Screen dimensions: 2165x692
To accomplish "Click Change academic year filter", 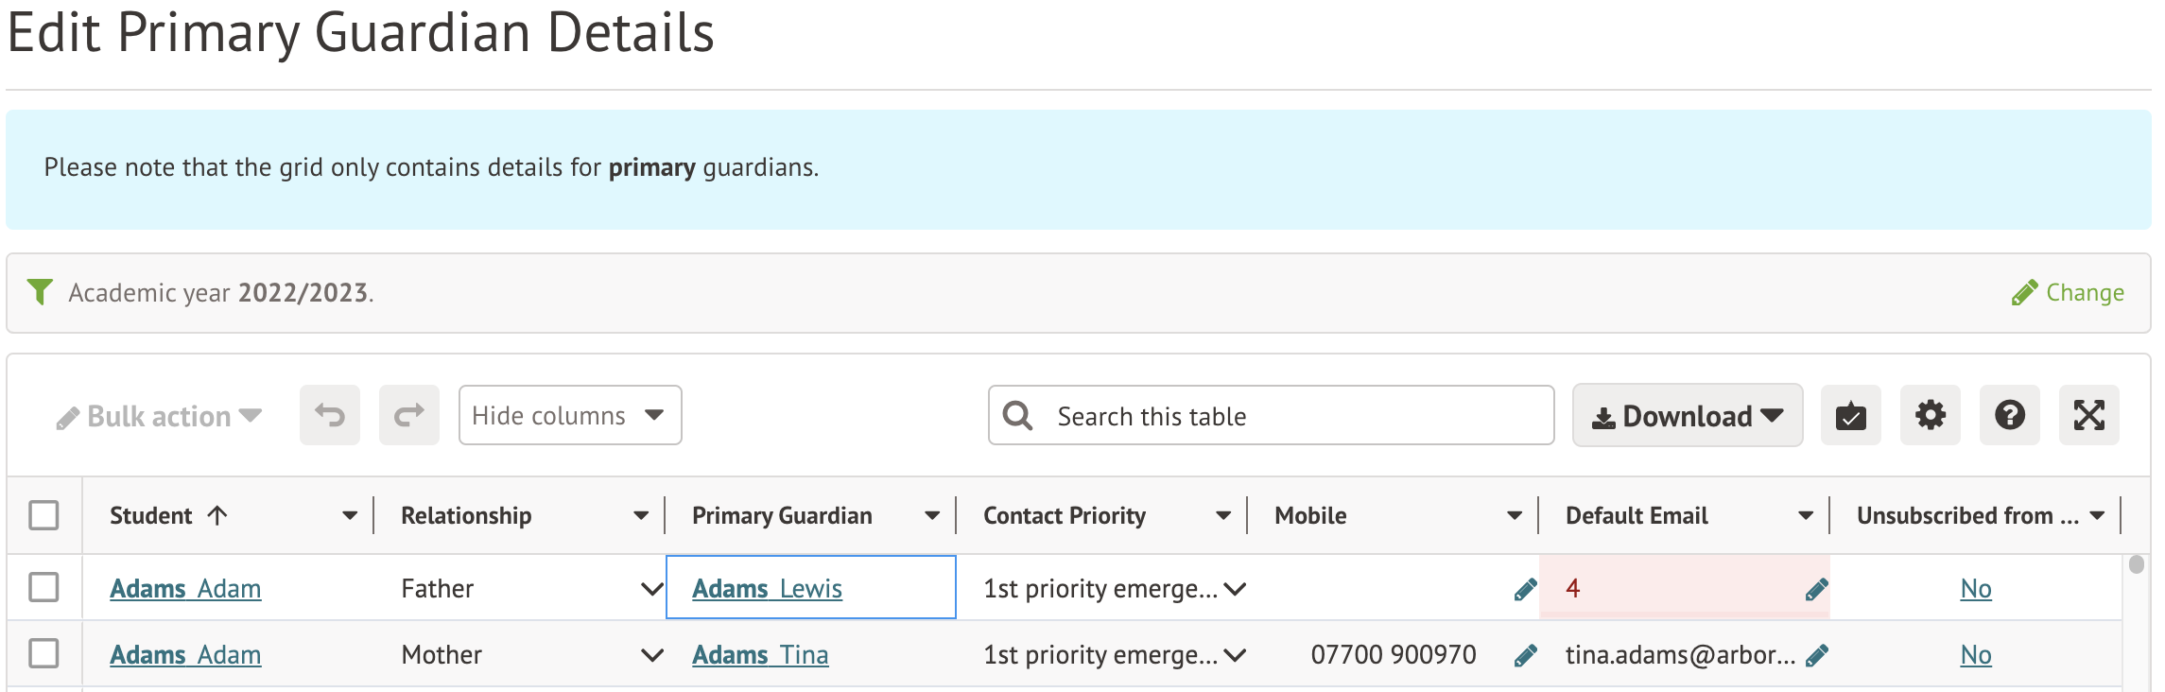I will pos(2068,293).
